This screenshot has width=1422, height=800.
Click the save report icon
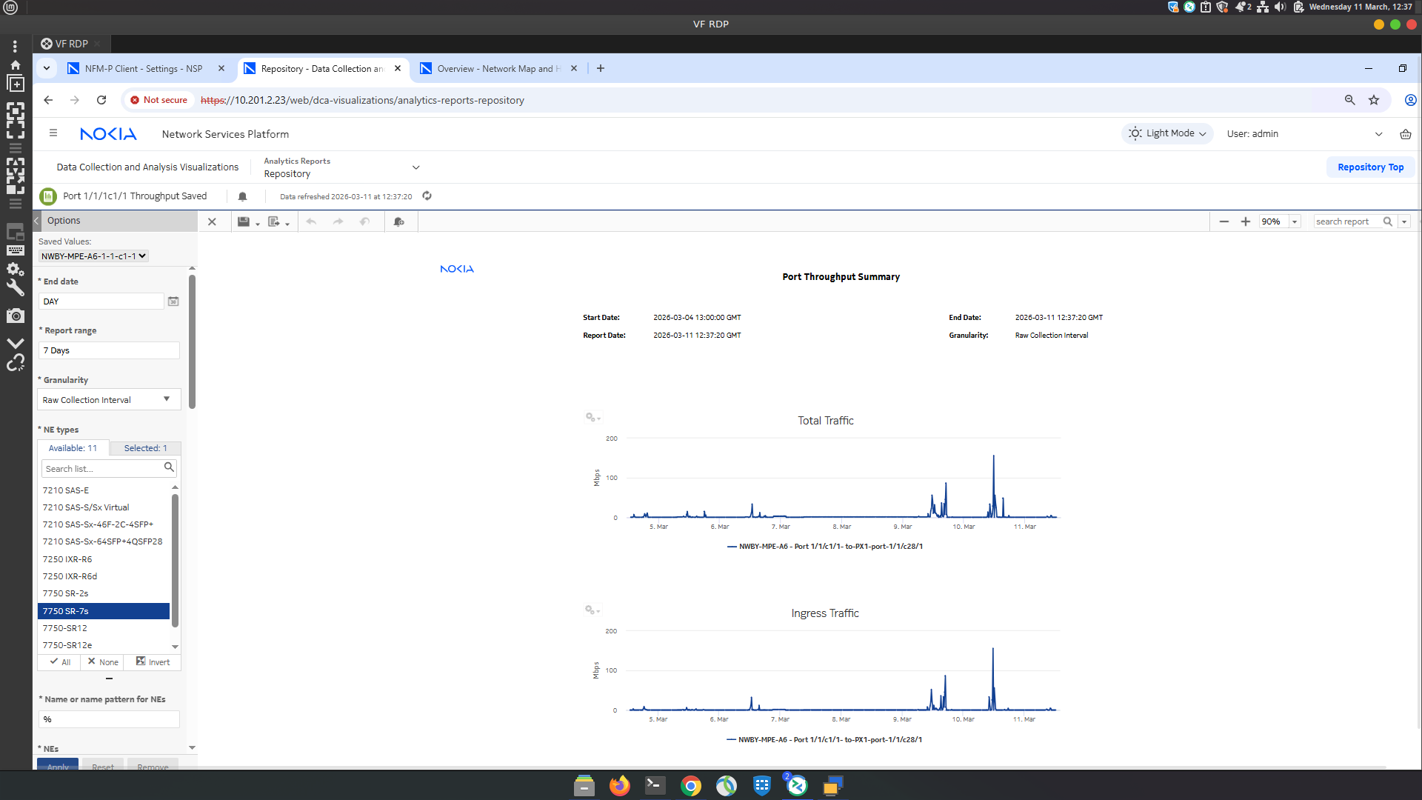243,221
